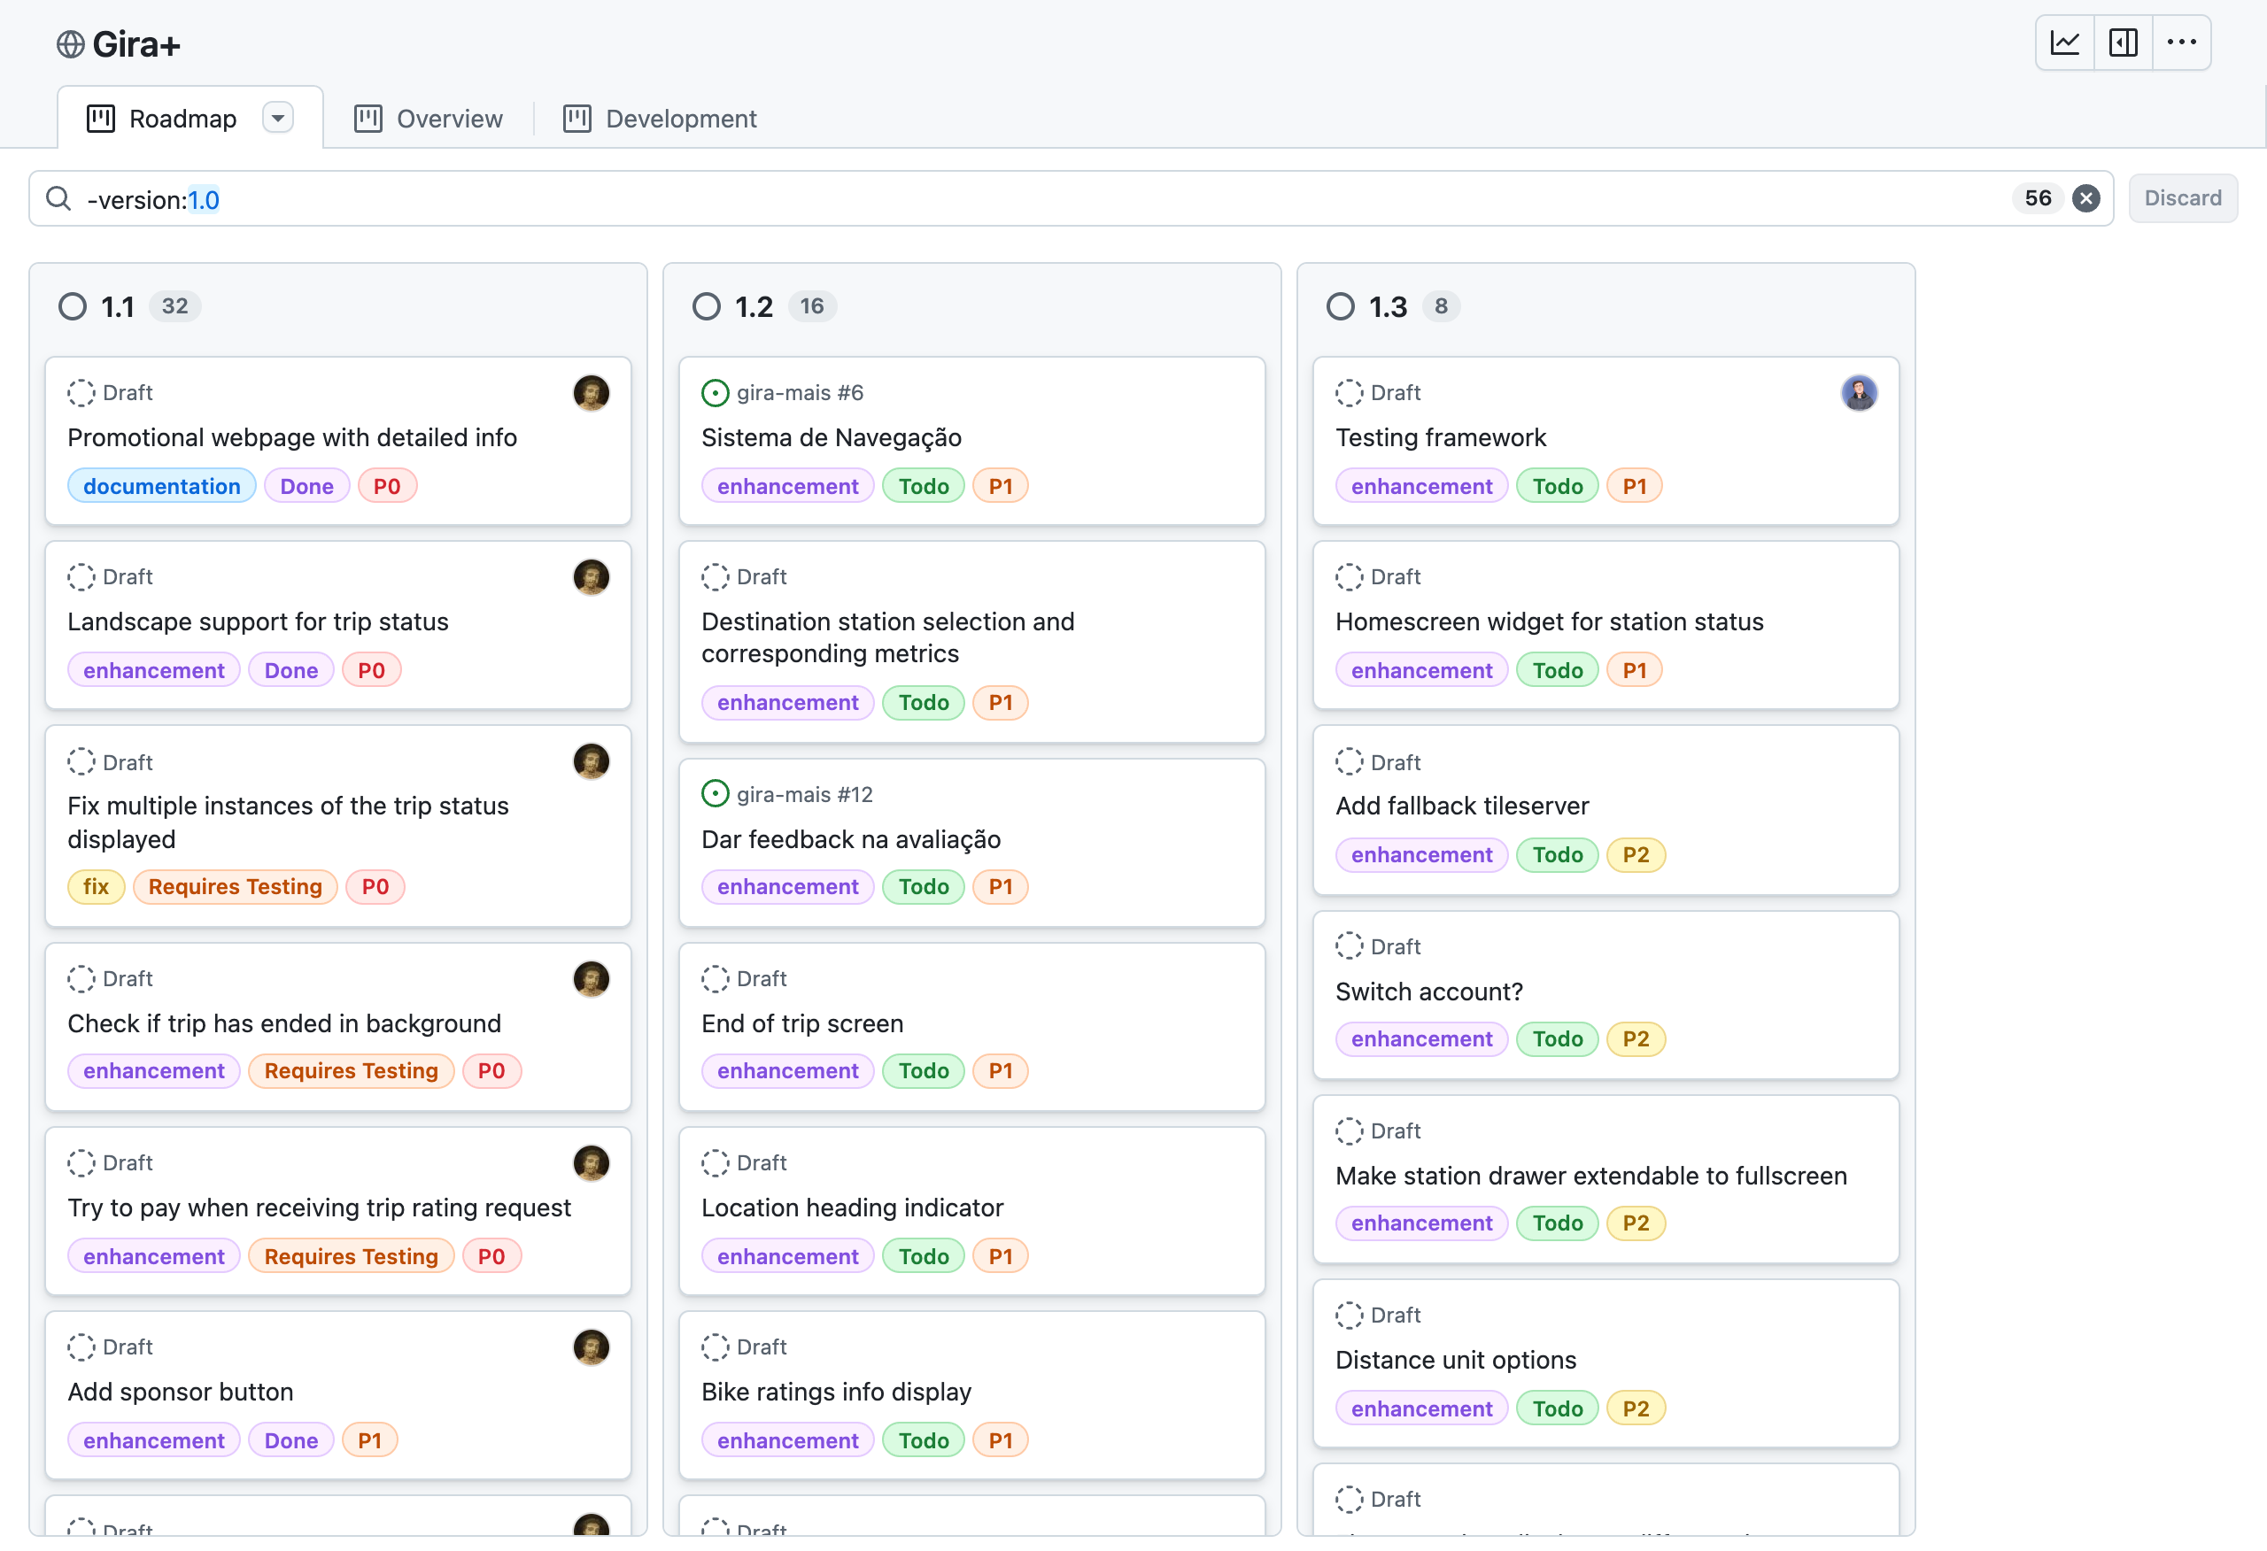
Task: Click assignee avatar on Testing framework card
Action: pos(1860,393)
